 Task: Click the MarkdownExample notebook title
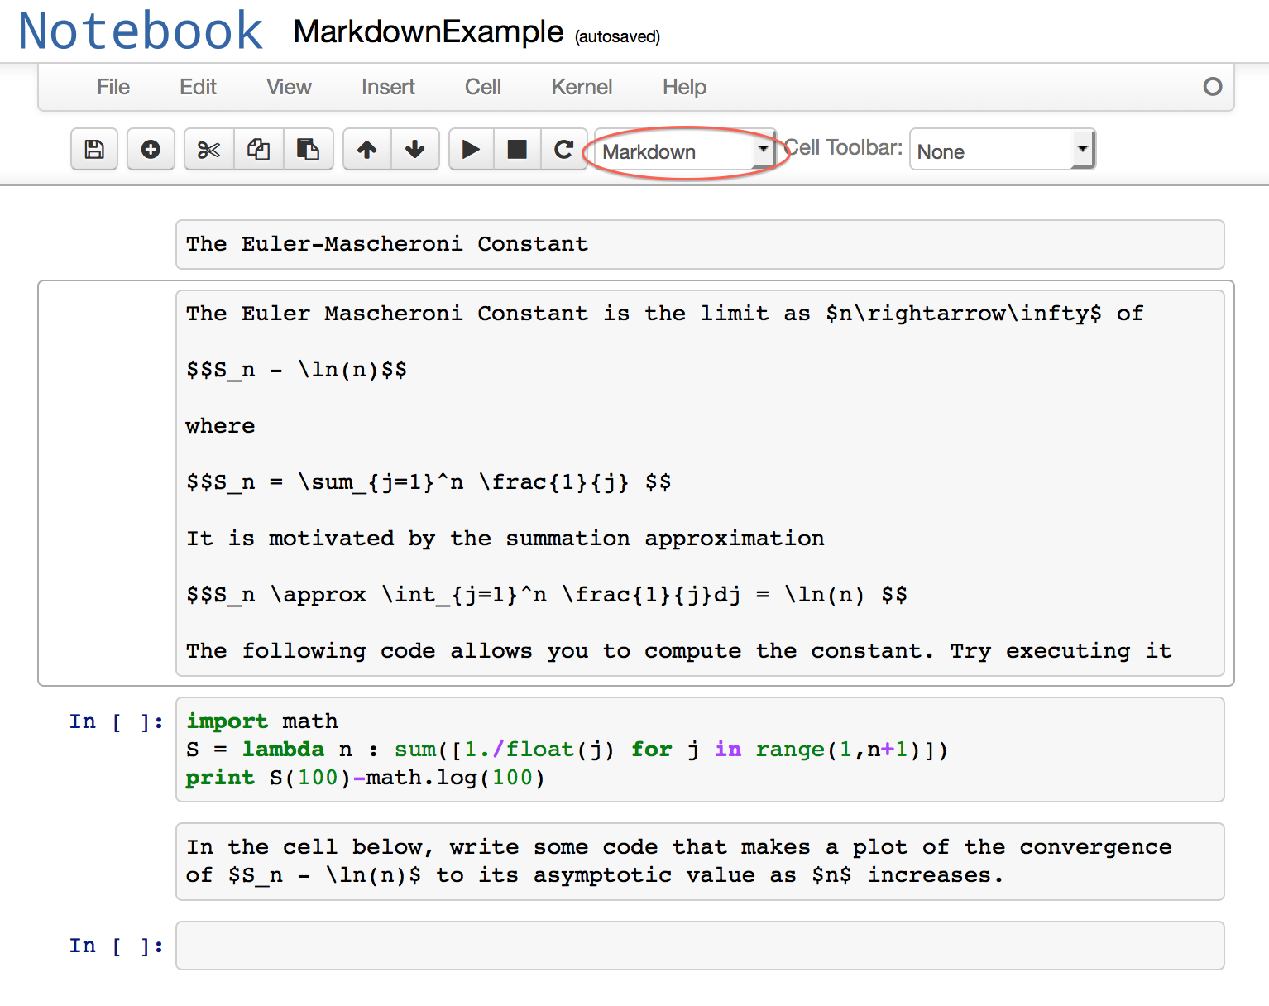428,32
